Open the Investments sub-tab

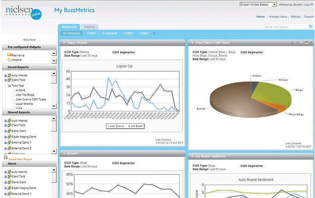point(110,33)
